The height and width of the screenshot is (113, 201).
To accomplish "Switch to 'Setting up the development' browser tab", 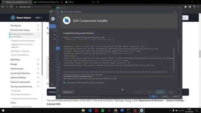I will coord(17,2).
